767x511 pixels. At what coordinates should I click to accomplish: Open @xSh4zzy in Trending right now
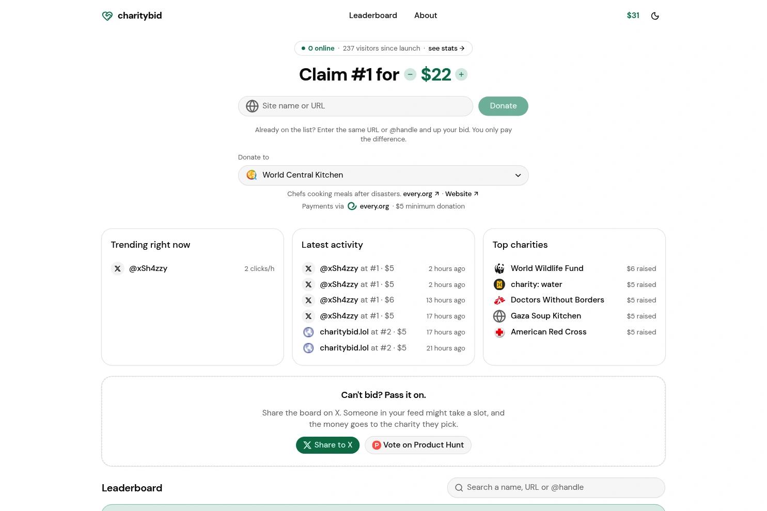point(148,268)
